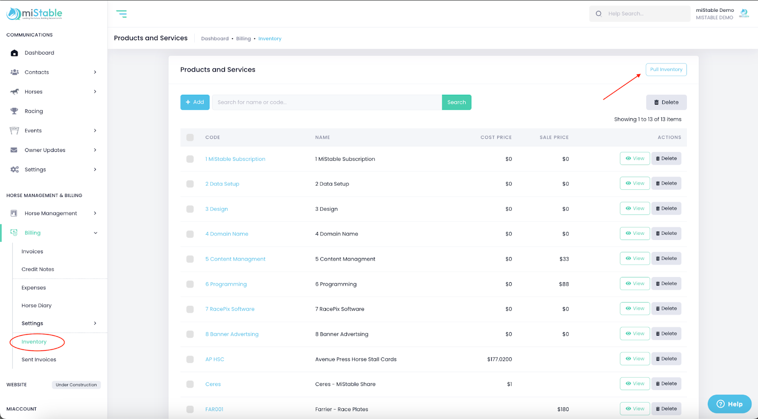Select checkbox for 3 Design row
Image resolution: width=758 pixels, height=419 pixels.
(x=190, y=209)
